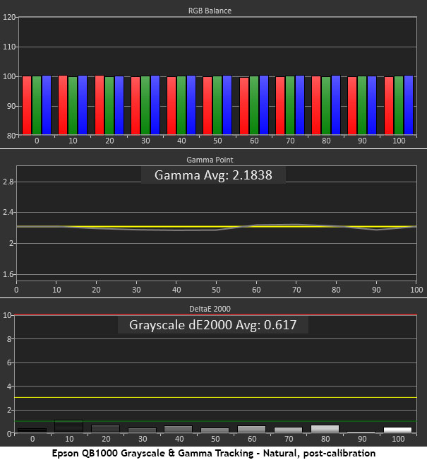Click the 2.4 label on Gamma Point axis
The width and height of the screenshot is (427, 460).
8,212
